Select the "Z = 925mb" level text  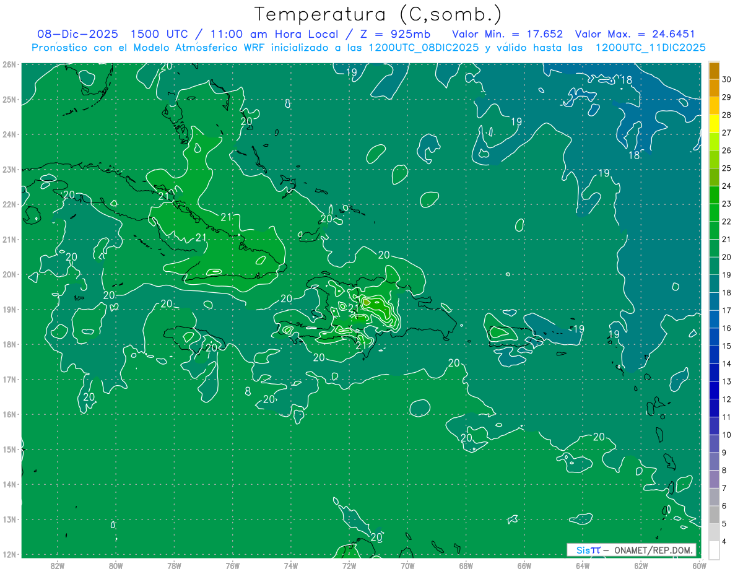(x=395, y=33)
